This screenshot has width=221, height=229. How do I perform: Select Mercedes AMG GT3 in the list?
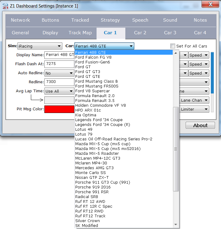point(124,168)
